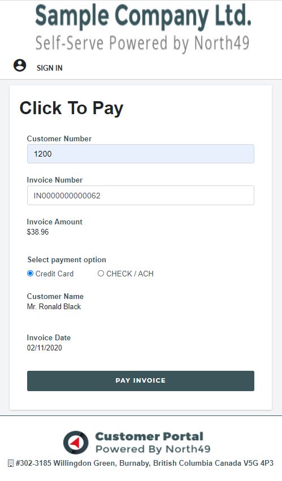Open the SIGN IN link
This screenshot has height=481, width=282.
pyautogui.click(x=49, y=68)
